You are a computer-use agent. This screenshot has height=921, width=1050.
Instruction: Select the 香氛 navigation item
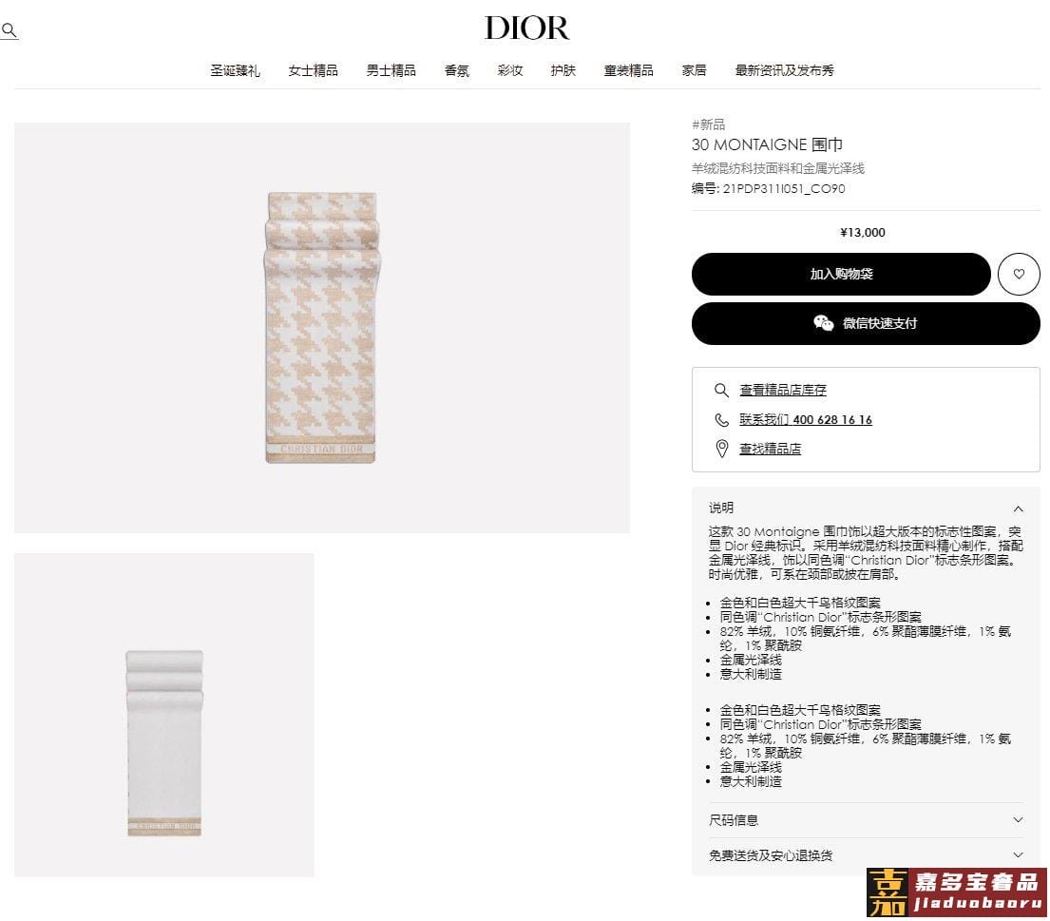(457, 70)
